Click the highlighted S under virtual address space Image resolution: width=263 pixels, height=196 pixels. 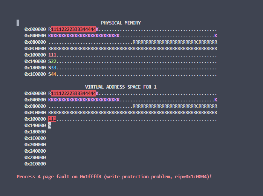(x=50, y=126)
